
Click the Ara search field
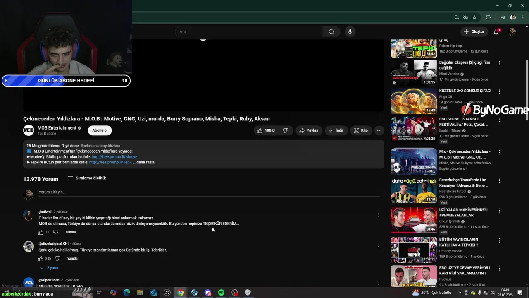coord(249,32)
